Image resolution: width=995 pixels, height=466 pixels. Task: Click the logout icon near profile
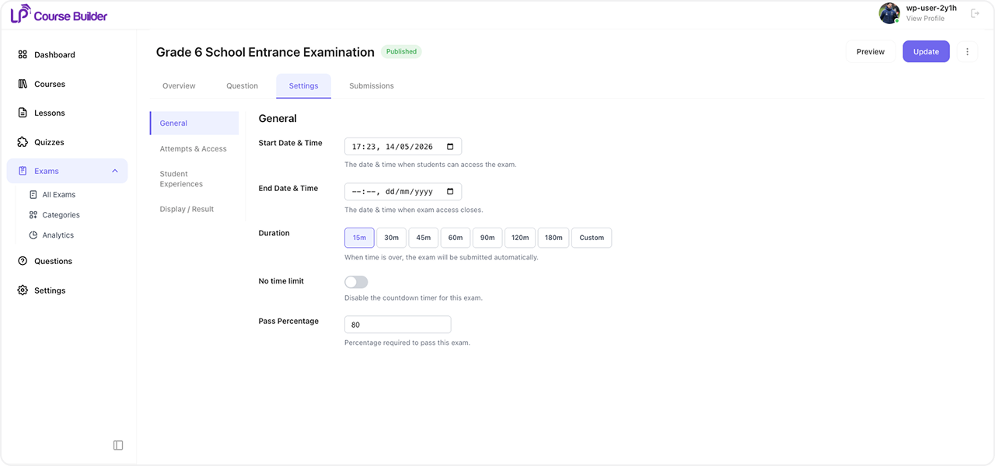(975, 13)
